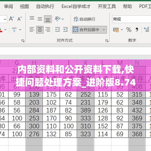151x151 pixels.
Task: Expand the phonetic guide dropdown arrow
Action: pos(20,30)
